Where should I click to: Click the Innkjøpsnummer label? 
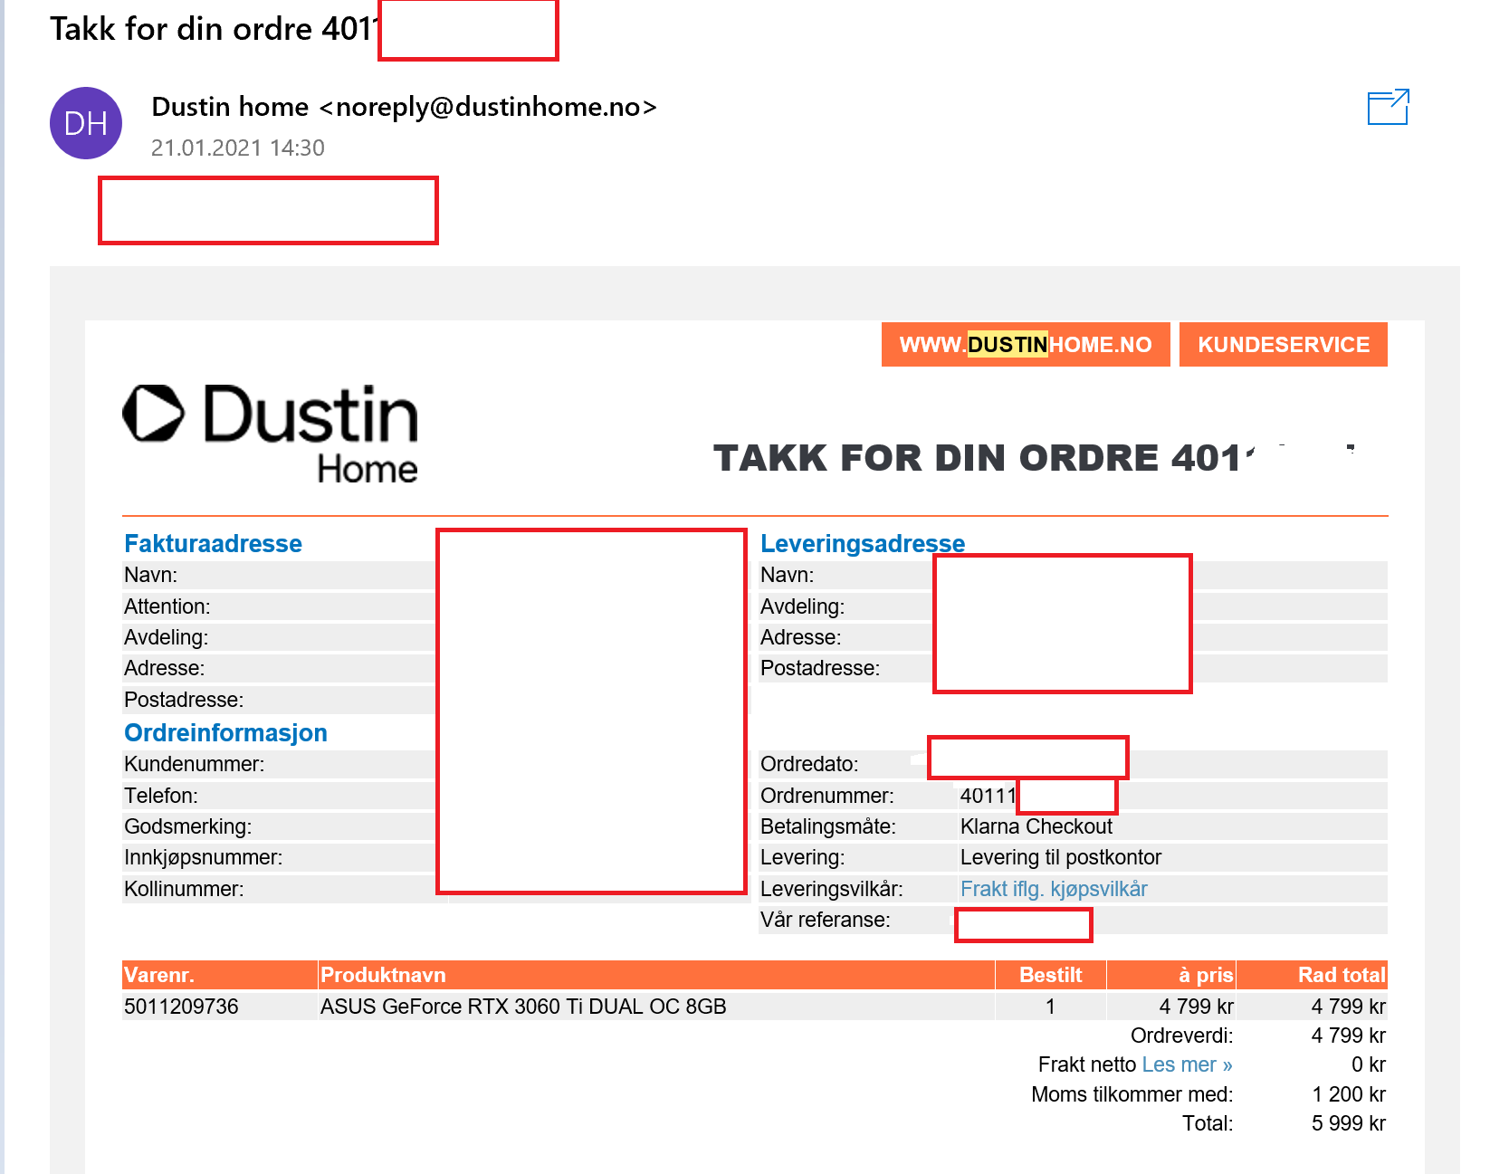coord(204,857)
